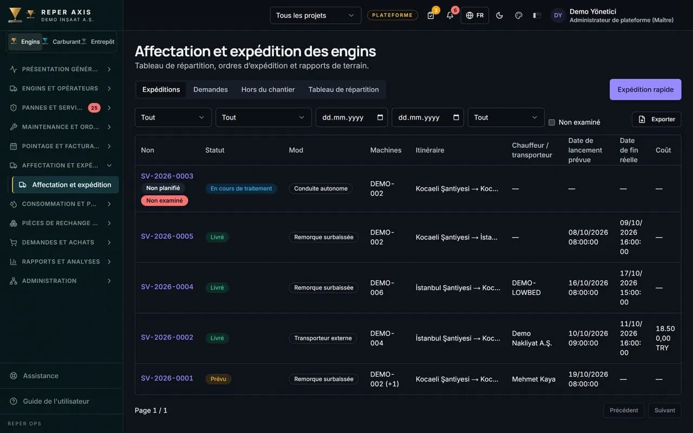Screen dimensions: 693x433
Task: Open the Tout dropdown beside Non examiné
Action: coord(506,117)
